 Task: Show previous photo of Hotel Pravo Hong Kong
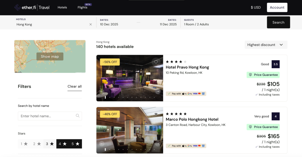pos(102,92)
